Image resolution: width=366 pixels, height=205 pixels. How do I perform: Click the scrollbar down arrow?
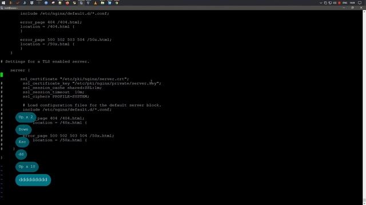pyautogui.click(x=364, y=203)
